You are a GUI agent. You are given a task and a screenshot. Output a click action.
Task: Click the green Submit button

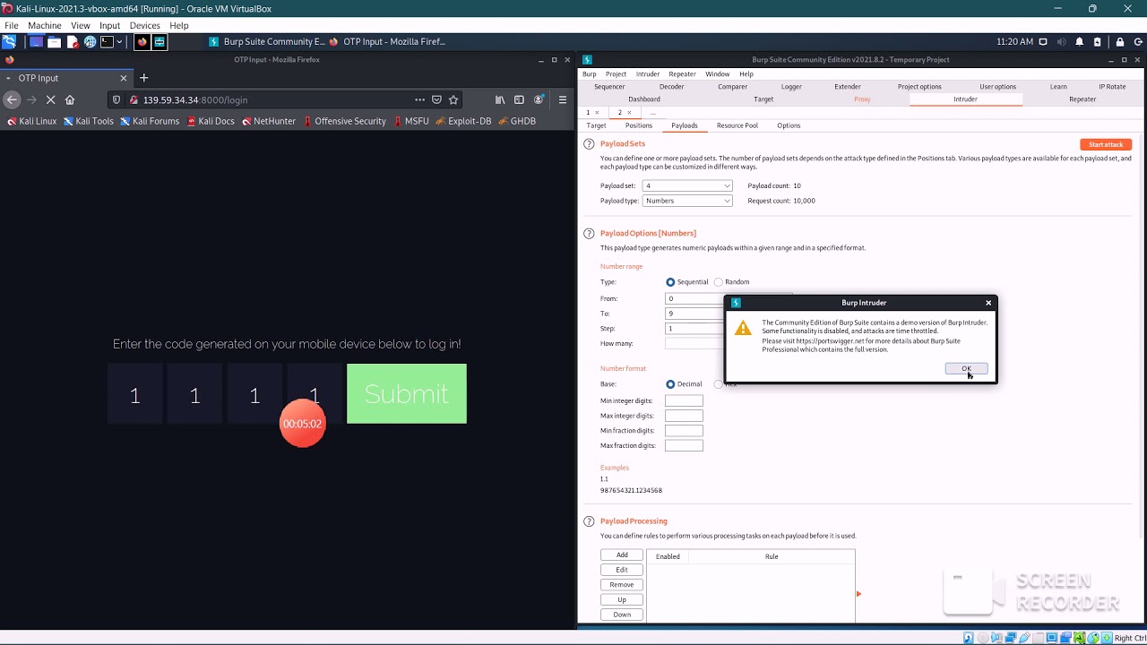[407, 393]
